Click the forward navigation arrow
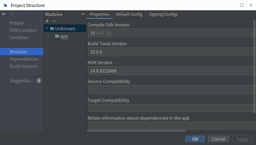256x145 pixels. [x=11, y=14]
